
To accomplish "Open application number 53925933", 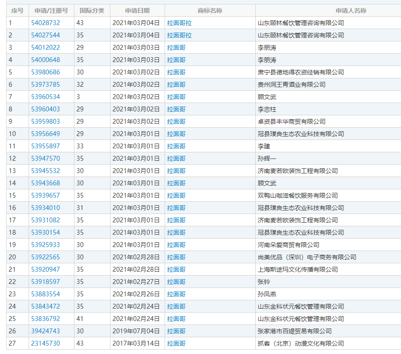I will click(x=45, y=245).
